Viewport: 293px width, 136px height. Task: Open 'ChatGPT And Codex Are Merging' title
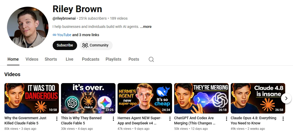[195, 121]
